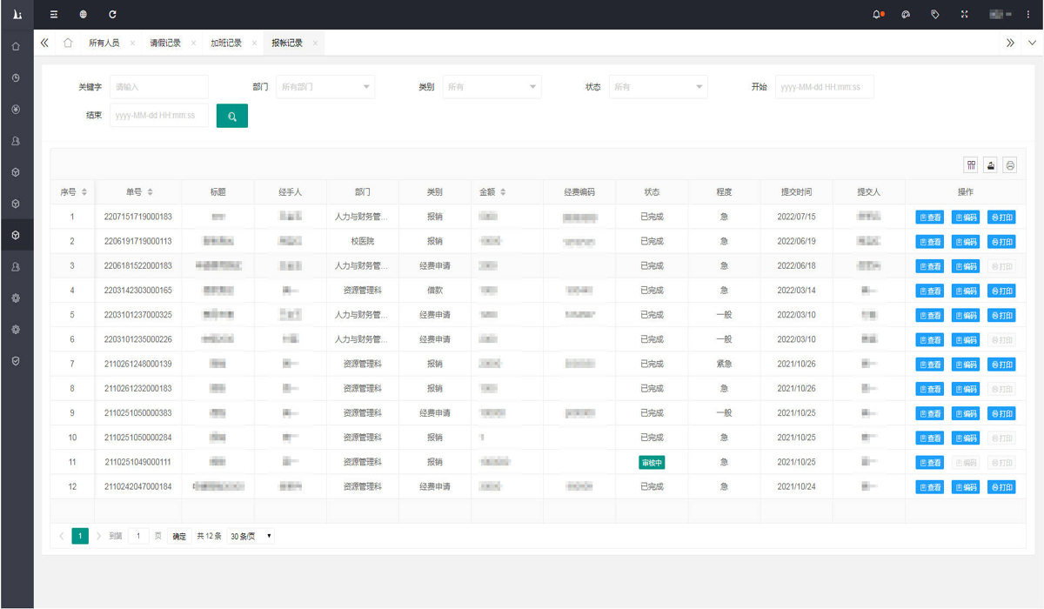The image size is (1044, 609).
Task: Click 编辑 button for row 5
Action: [965, 316]
